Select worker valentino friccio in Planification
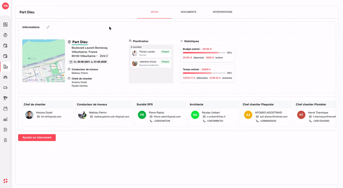The height and width of the screenshot is (188, 343). (x=151, y=63)
